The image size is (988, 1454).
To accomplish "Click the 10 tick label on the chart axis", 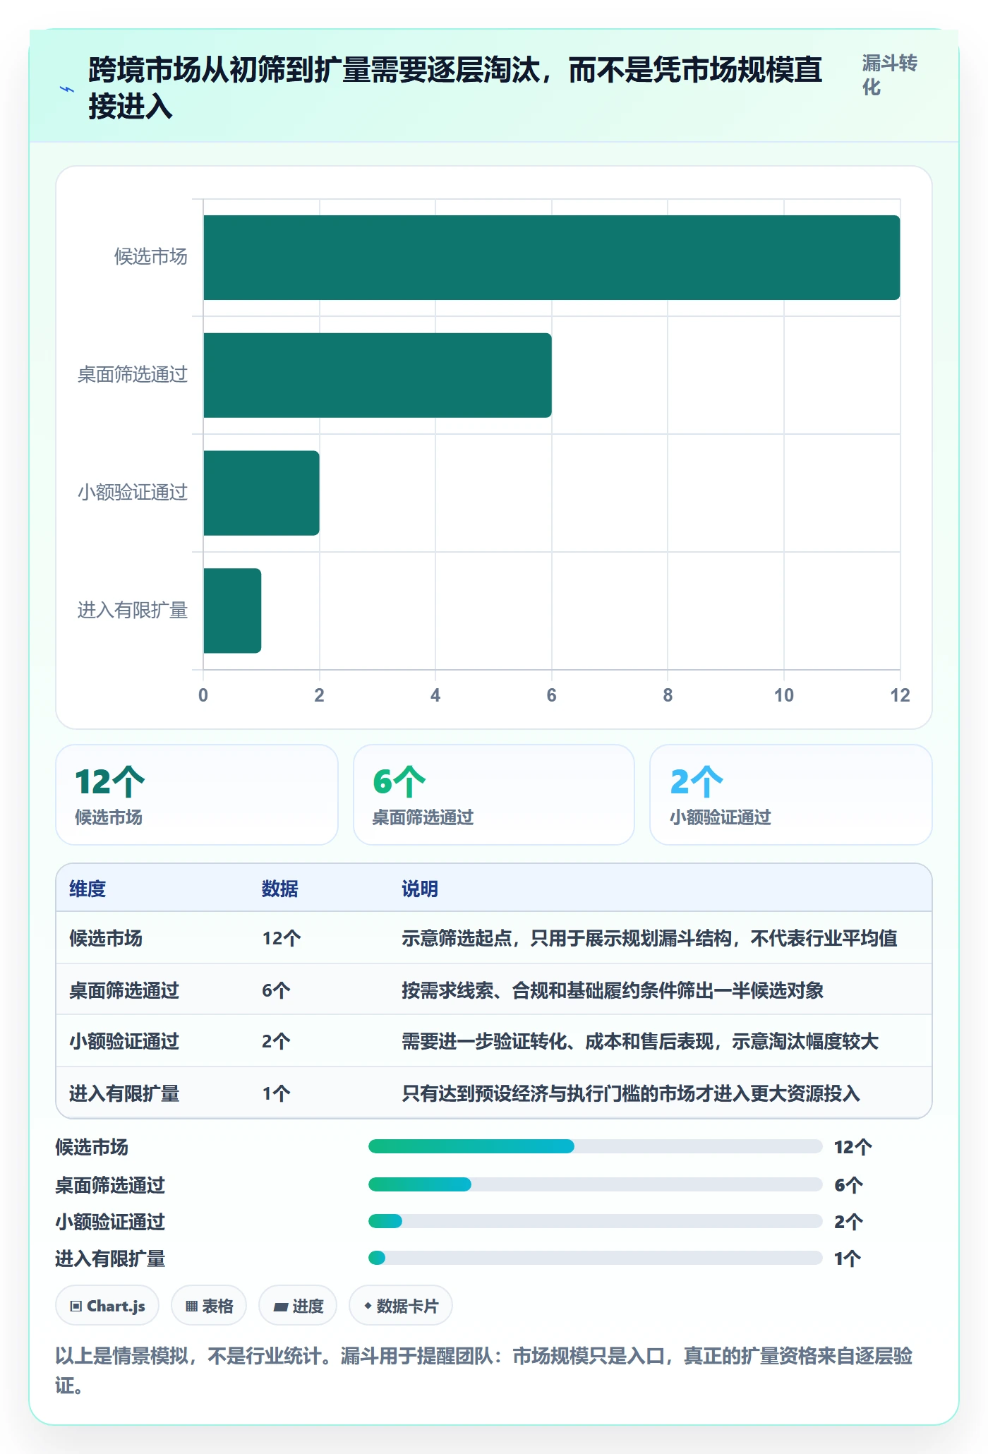I will click(784, 695).
